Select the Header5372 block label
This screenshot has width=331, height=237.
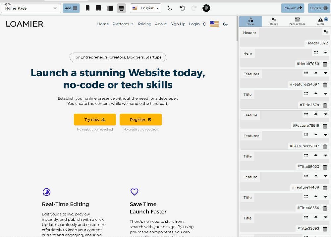317,43
